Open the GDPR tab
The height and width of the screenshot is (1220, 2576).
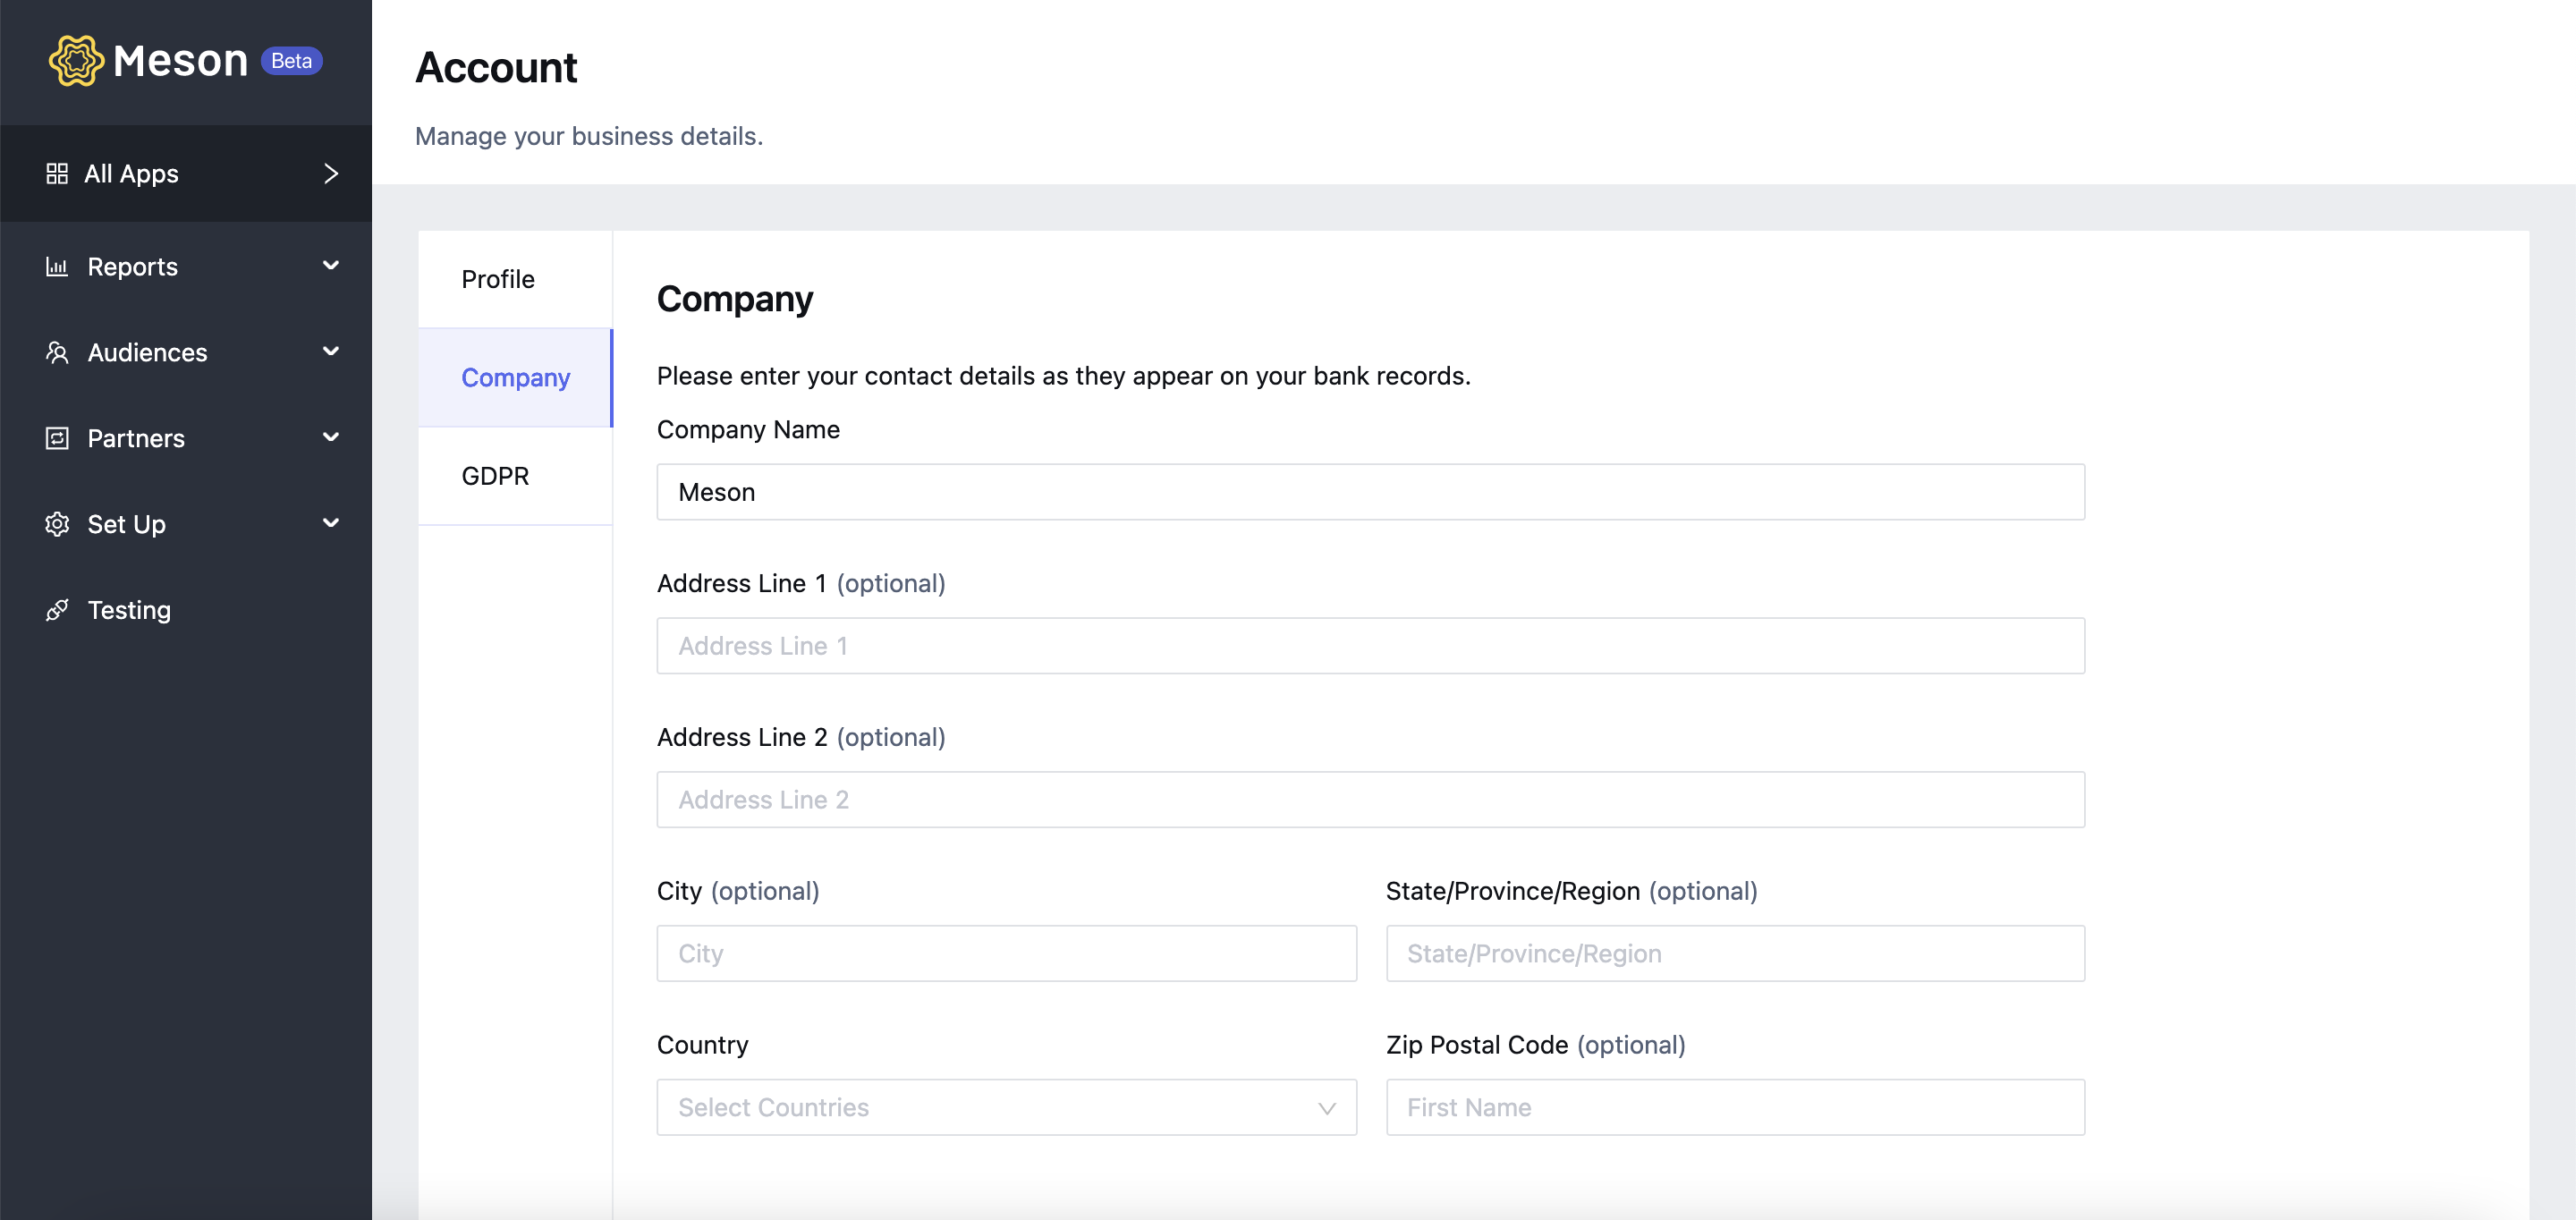pyautogui.click(x=515, y=476)
